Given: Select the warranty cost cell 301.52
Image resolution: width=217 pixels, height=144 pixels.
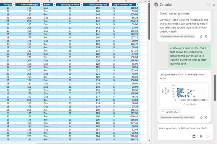Looking at the screenshot, I should 125,51.
